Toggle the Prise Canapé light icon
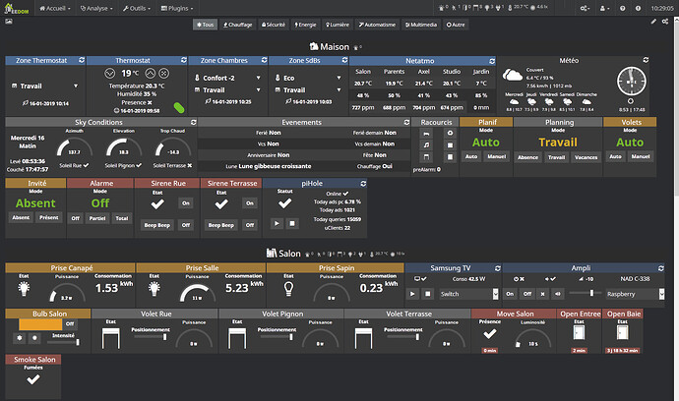679x401 pixels. [x=24, y=289]
